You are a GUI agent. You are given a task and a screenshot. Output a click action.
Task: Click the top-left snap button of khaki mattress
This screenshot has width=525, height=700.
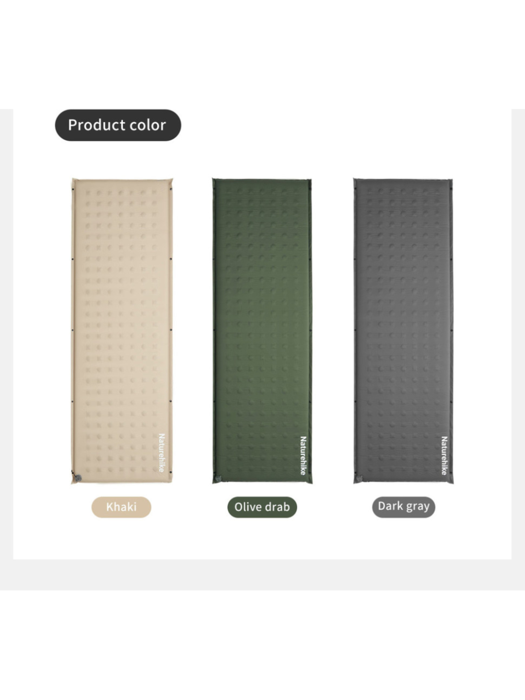73,189
